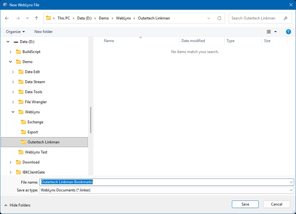
Task: Click This PC in address bar
Action: (x=64, y=18)
